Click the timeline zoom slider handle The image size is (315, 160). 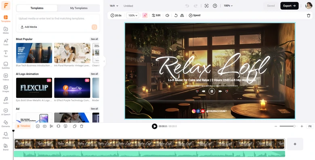click(294, 126)
